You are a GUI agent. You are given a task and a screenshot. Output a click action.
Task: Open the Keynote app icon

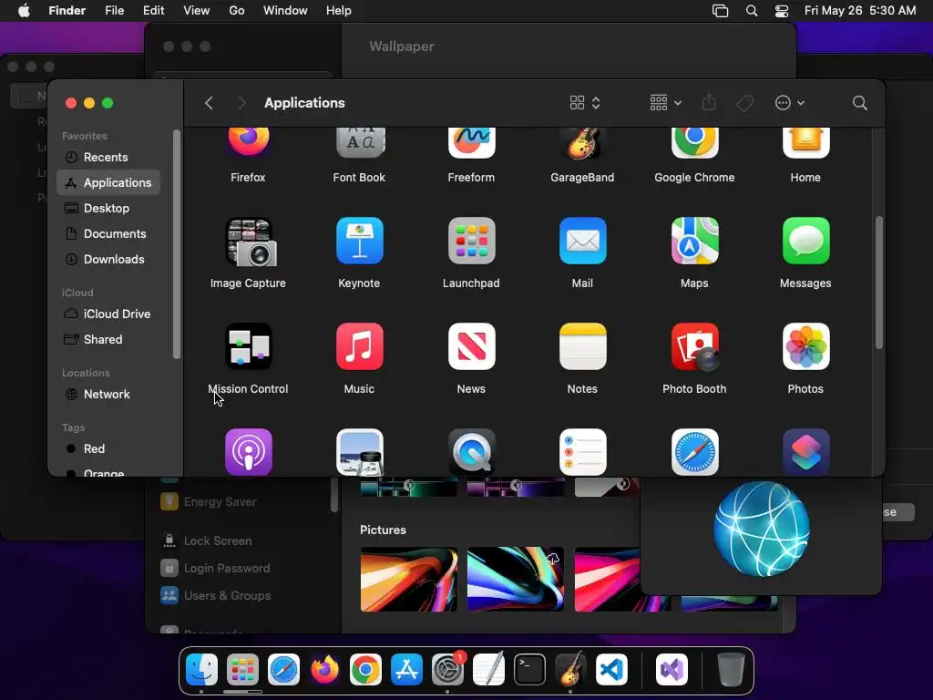pos(359,241)
